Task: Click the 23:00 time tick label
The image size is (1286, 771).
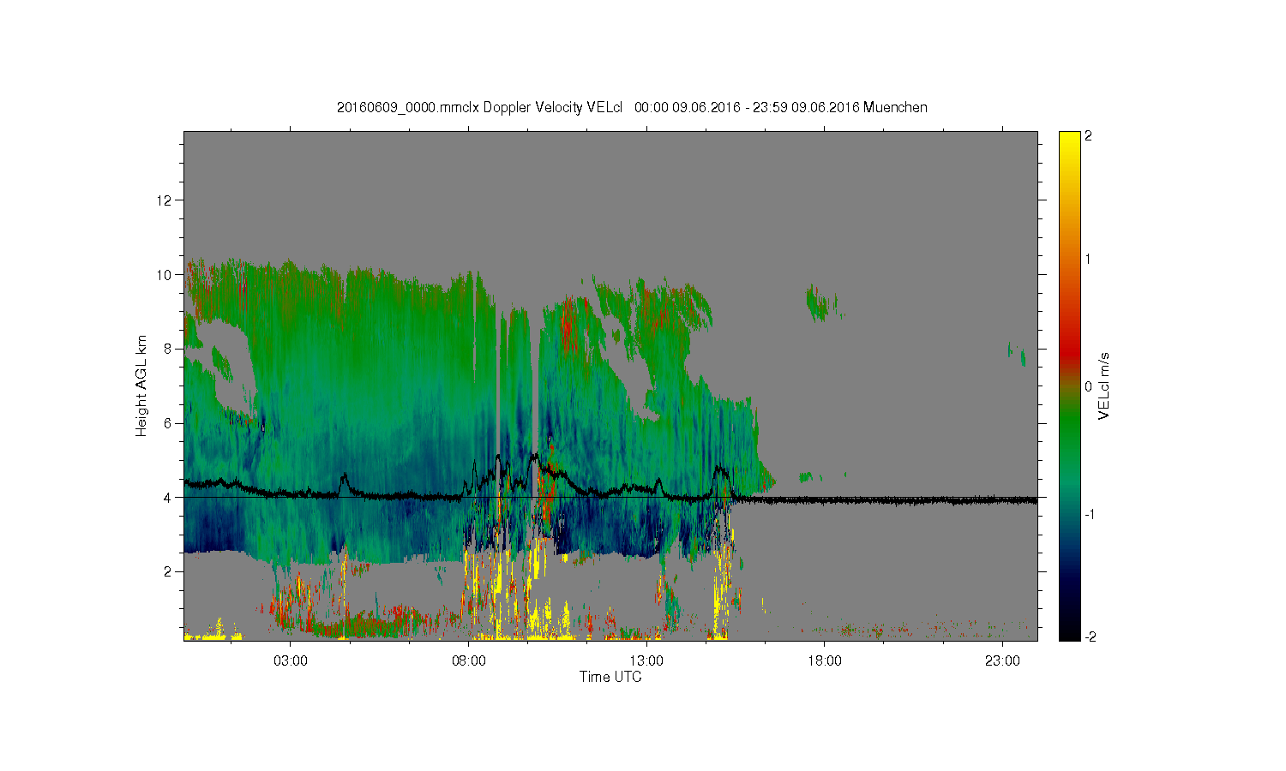Action: [1002, 661]
